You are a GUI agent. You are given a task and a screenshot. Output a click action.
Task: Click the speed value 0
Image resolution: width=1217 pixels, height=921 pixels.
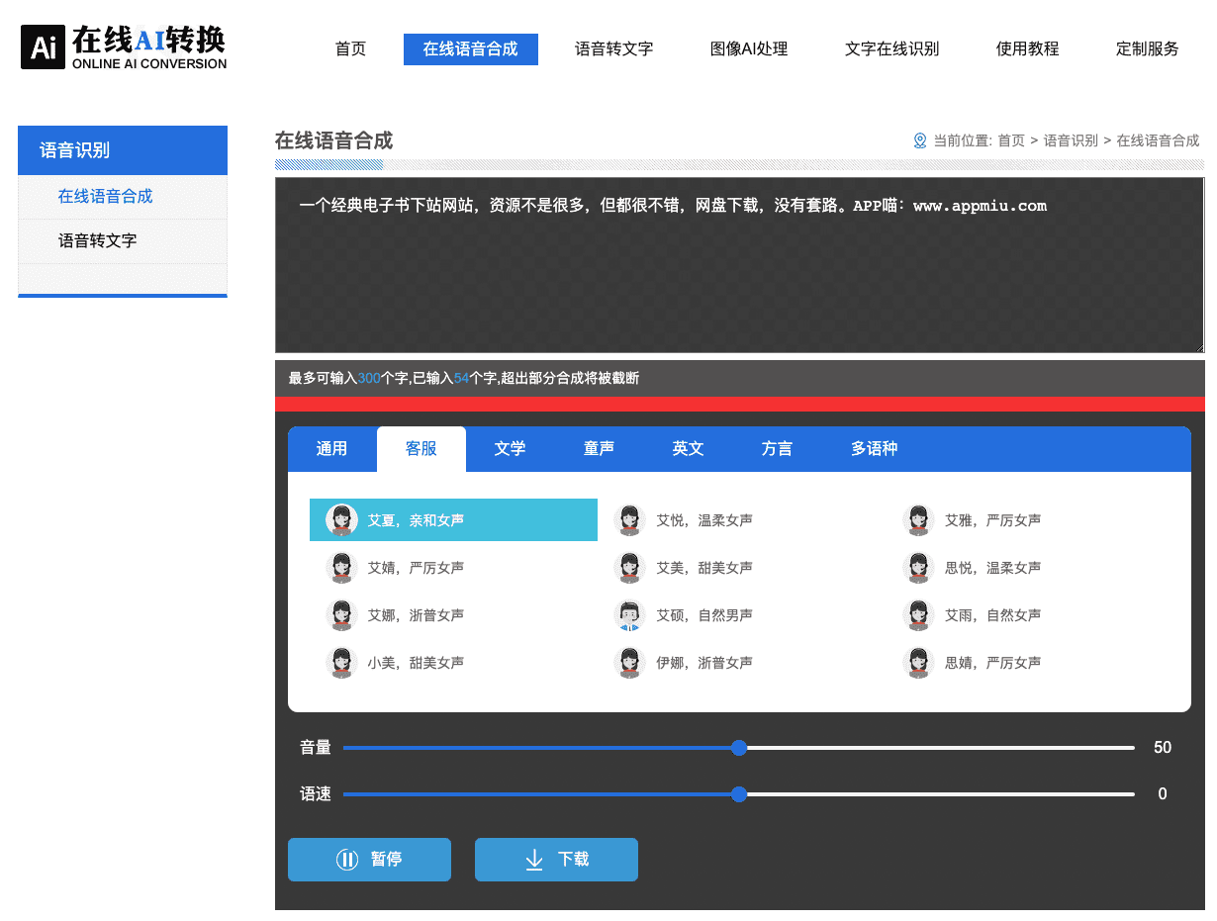click(1163, 794)
